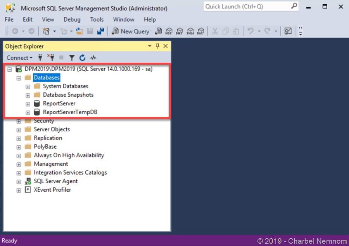
Task: Click the Connect Object Explorer plug icon
Action: [40, 58]
